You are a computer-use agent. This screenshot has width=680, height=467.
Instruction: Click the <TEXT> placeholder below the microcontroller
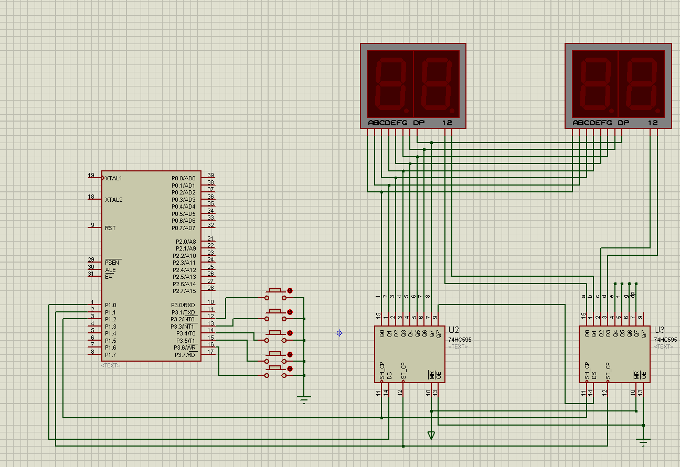pyautogui.click(x=111, y=365)
